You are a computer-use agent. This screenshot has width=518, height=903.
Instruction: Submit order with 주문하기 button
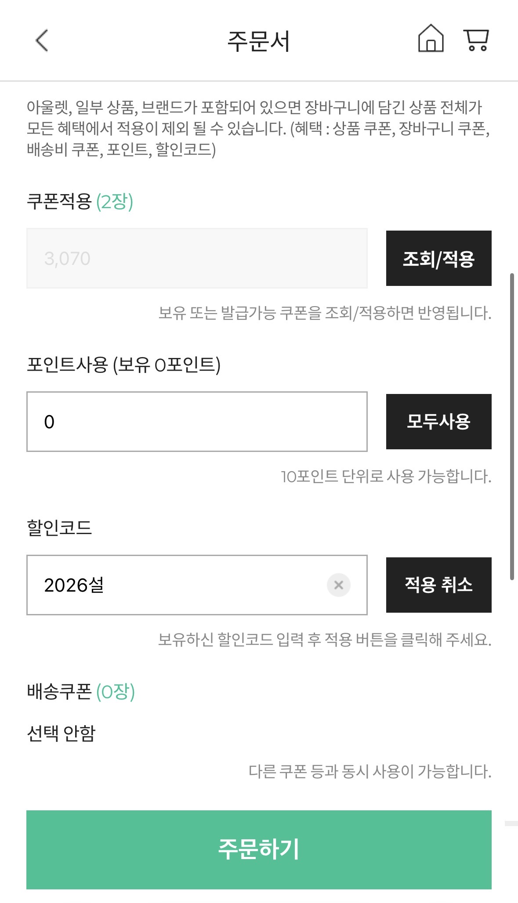click(x=259, y=849)
